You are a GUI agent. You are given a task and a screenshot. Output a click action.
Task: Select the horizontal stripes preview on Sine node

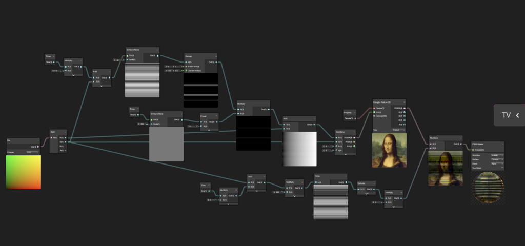pyautogui.click(x=331, y=202)
